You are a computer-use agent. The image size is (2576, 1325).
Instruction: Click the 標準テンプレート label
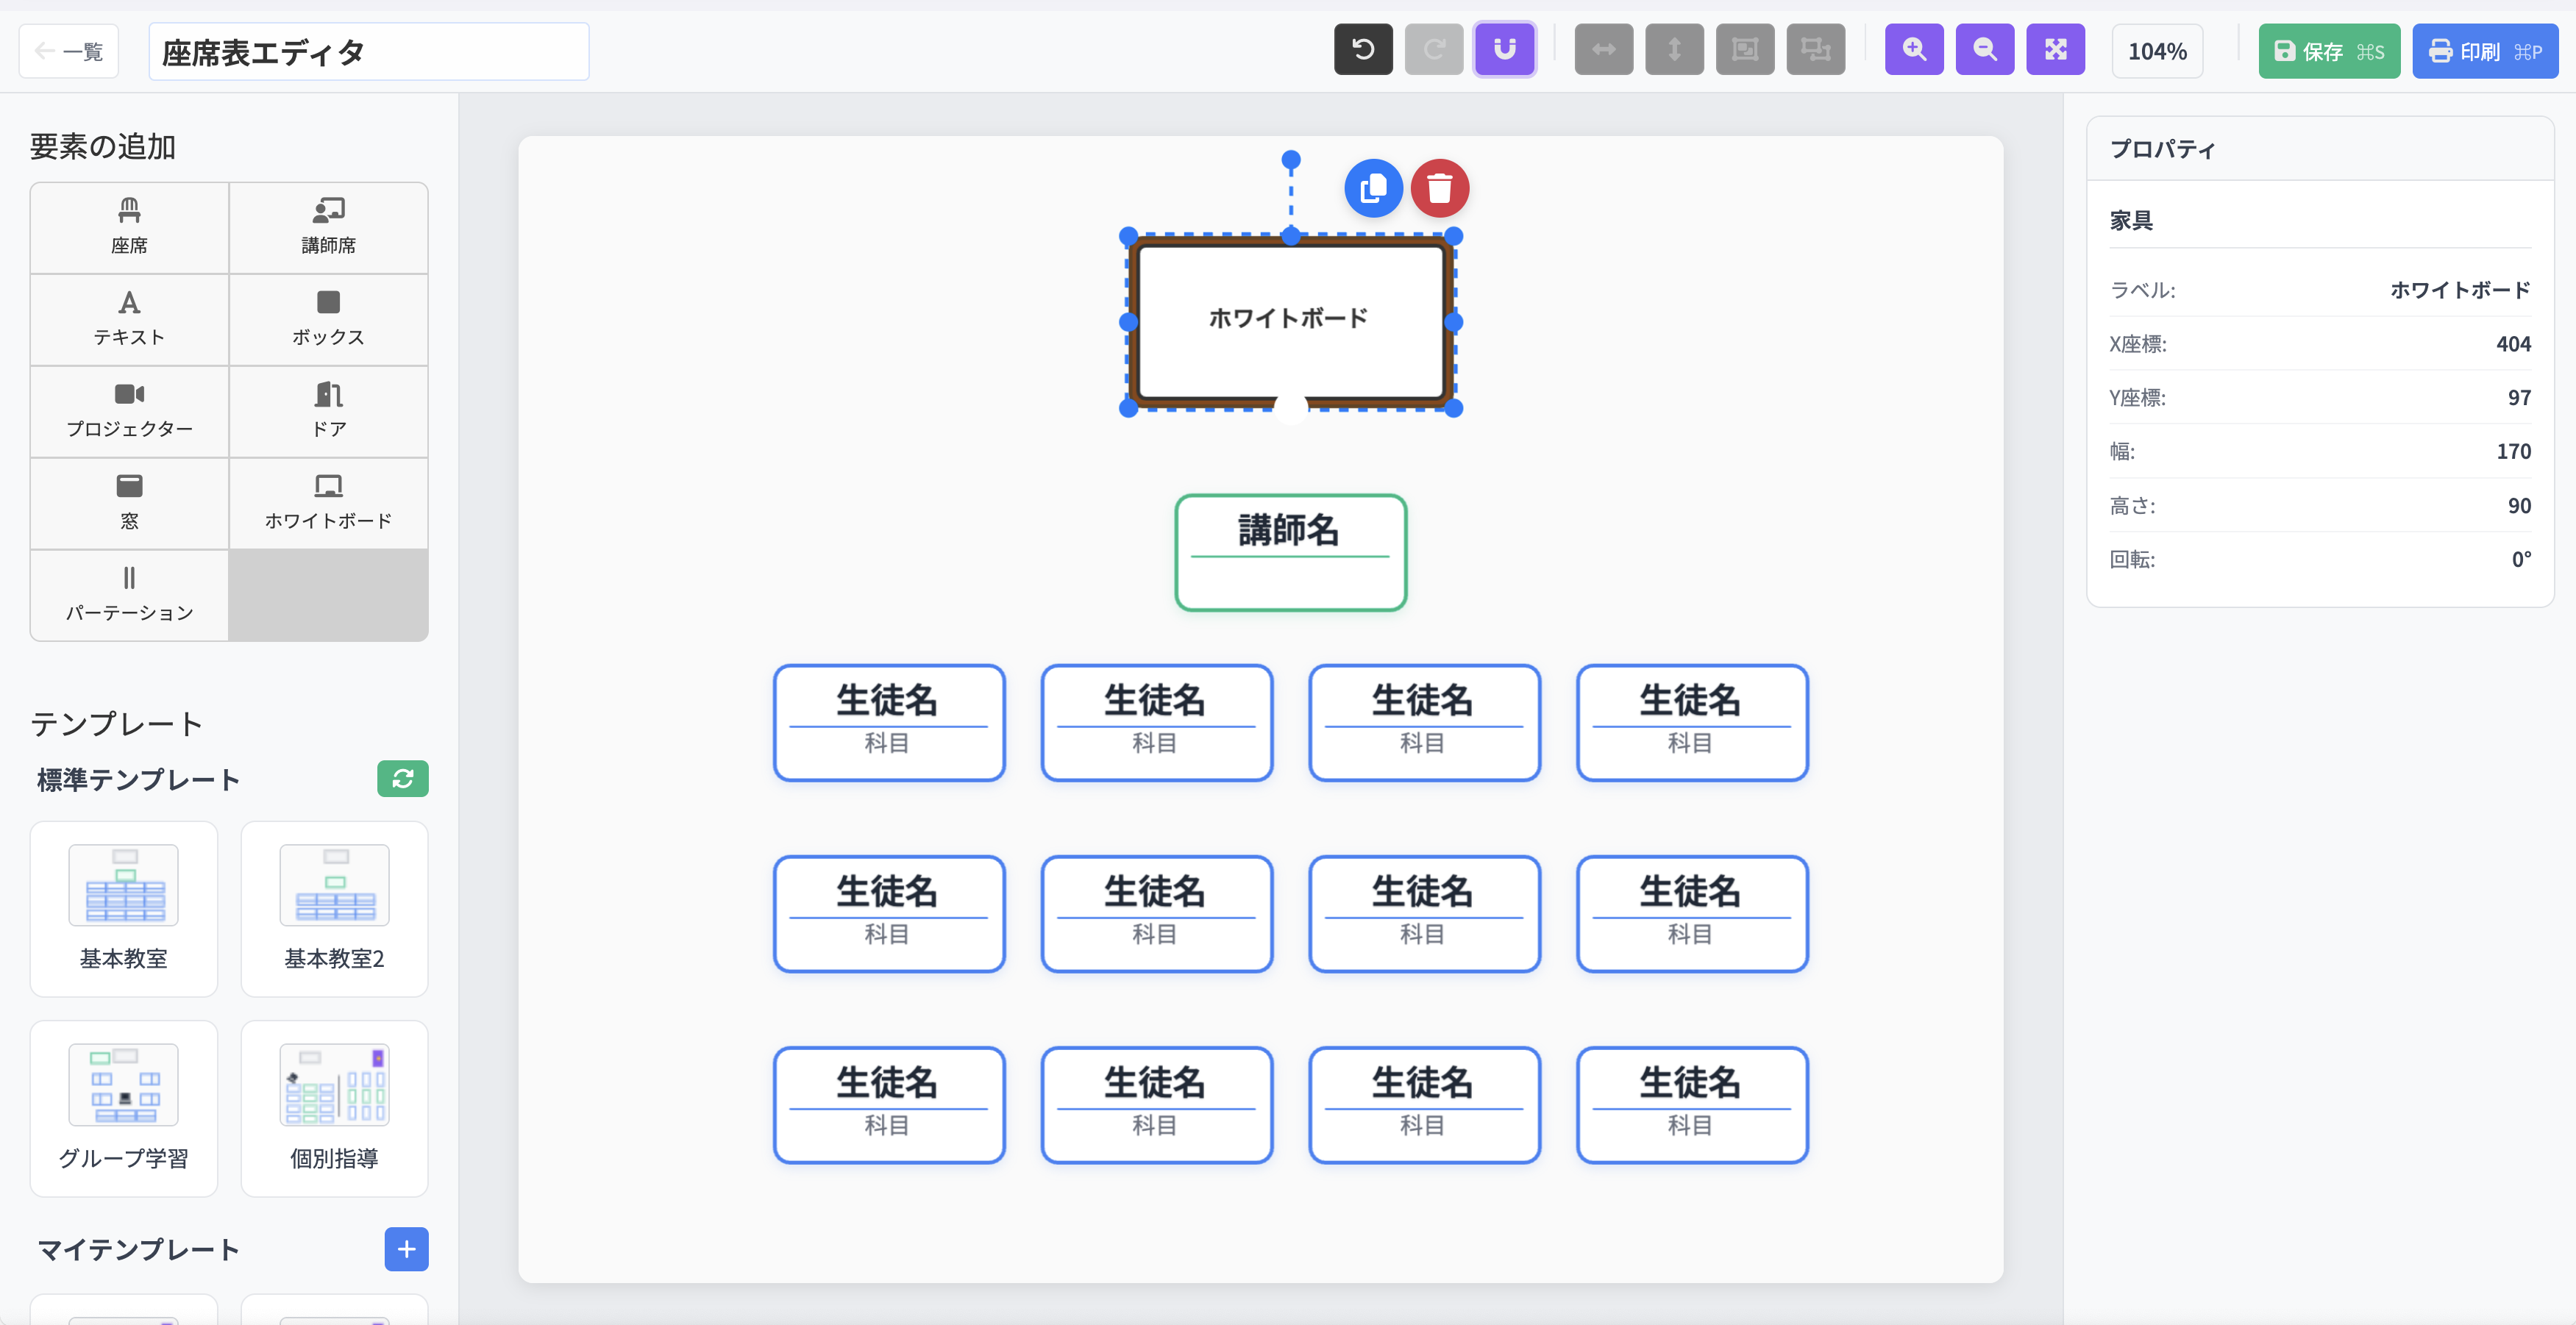(139, 779)
